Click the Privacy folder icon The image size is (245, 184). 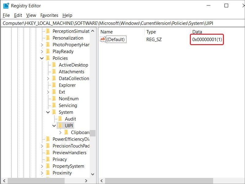[x=48, y=159]
